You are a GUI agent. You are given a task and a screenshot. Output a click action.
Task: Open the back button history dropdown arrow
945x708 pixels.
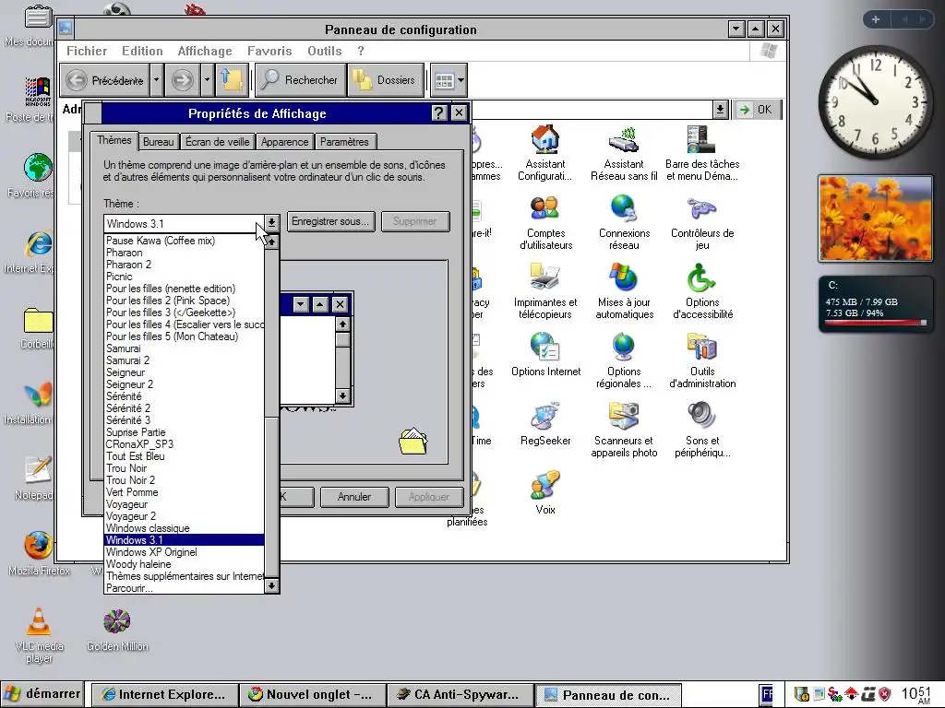[156, 80]
